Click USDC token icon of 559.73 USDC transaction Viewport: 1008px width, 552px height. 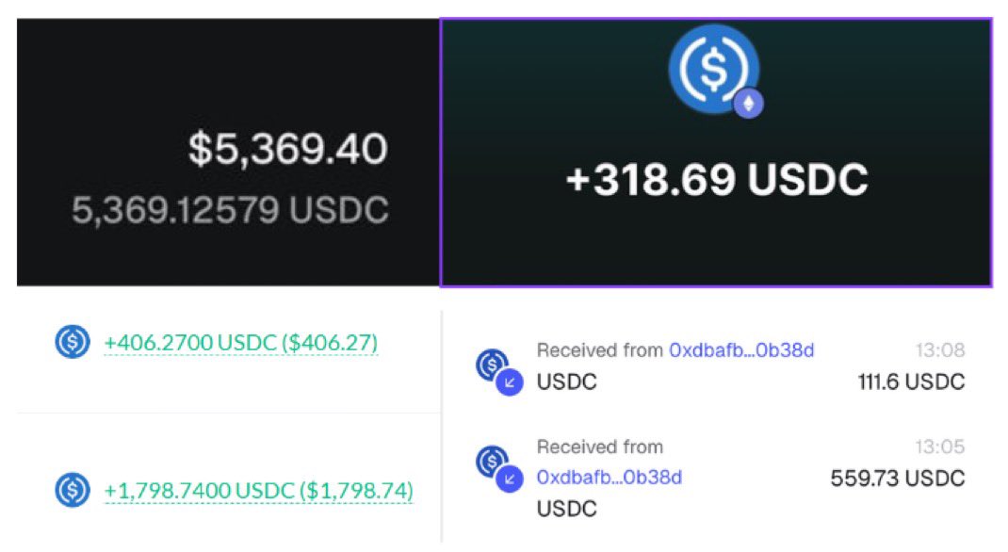[x=492, y=460]
